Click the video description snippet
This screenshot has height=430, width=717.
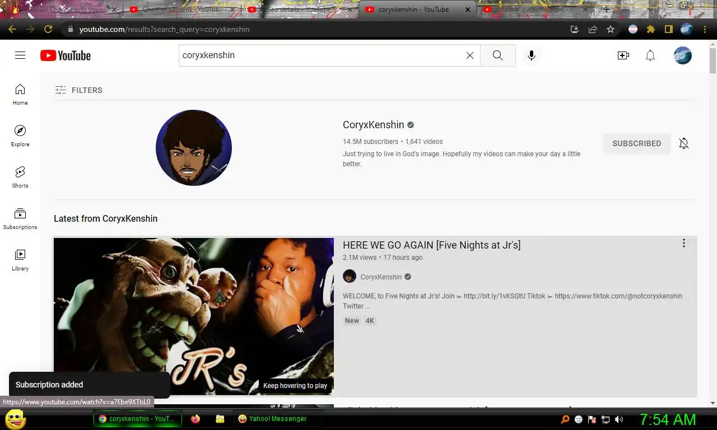pos(513,301)
